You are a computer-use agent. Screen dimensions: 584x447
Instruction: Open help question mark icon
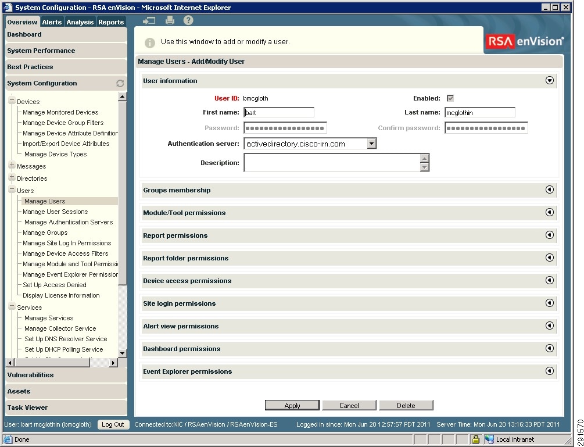188,20
